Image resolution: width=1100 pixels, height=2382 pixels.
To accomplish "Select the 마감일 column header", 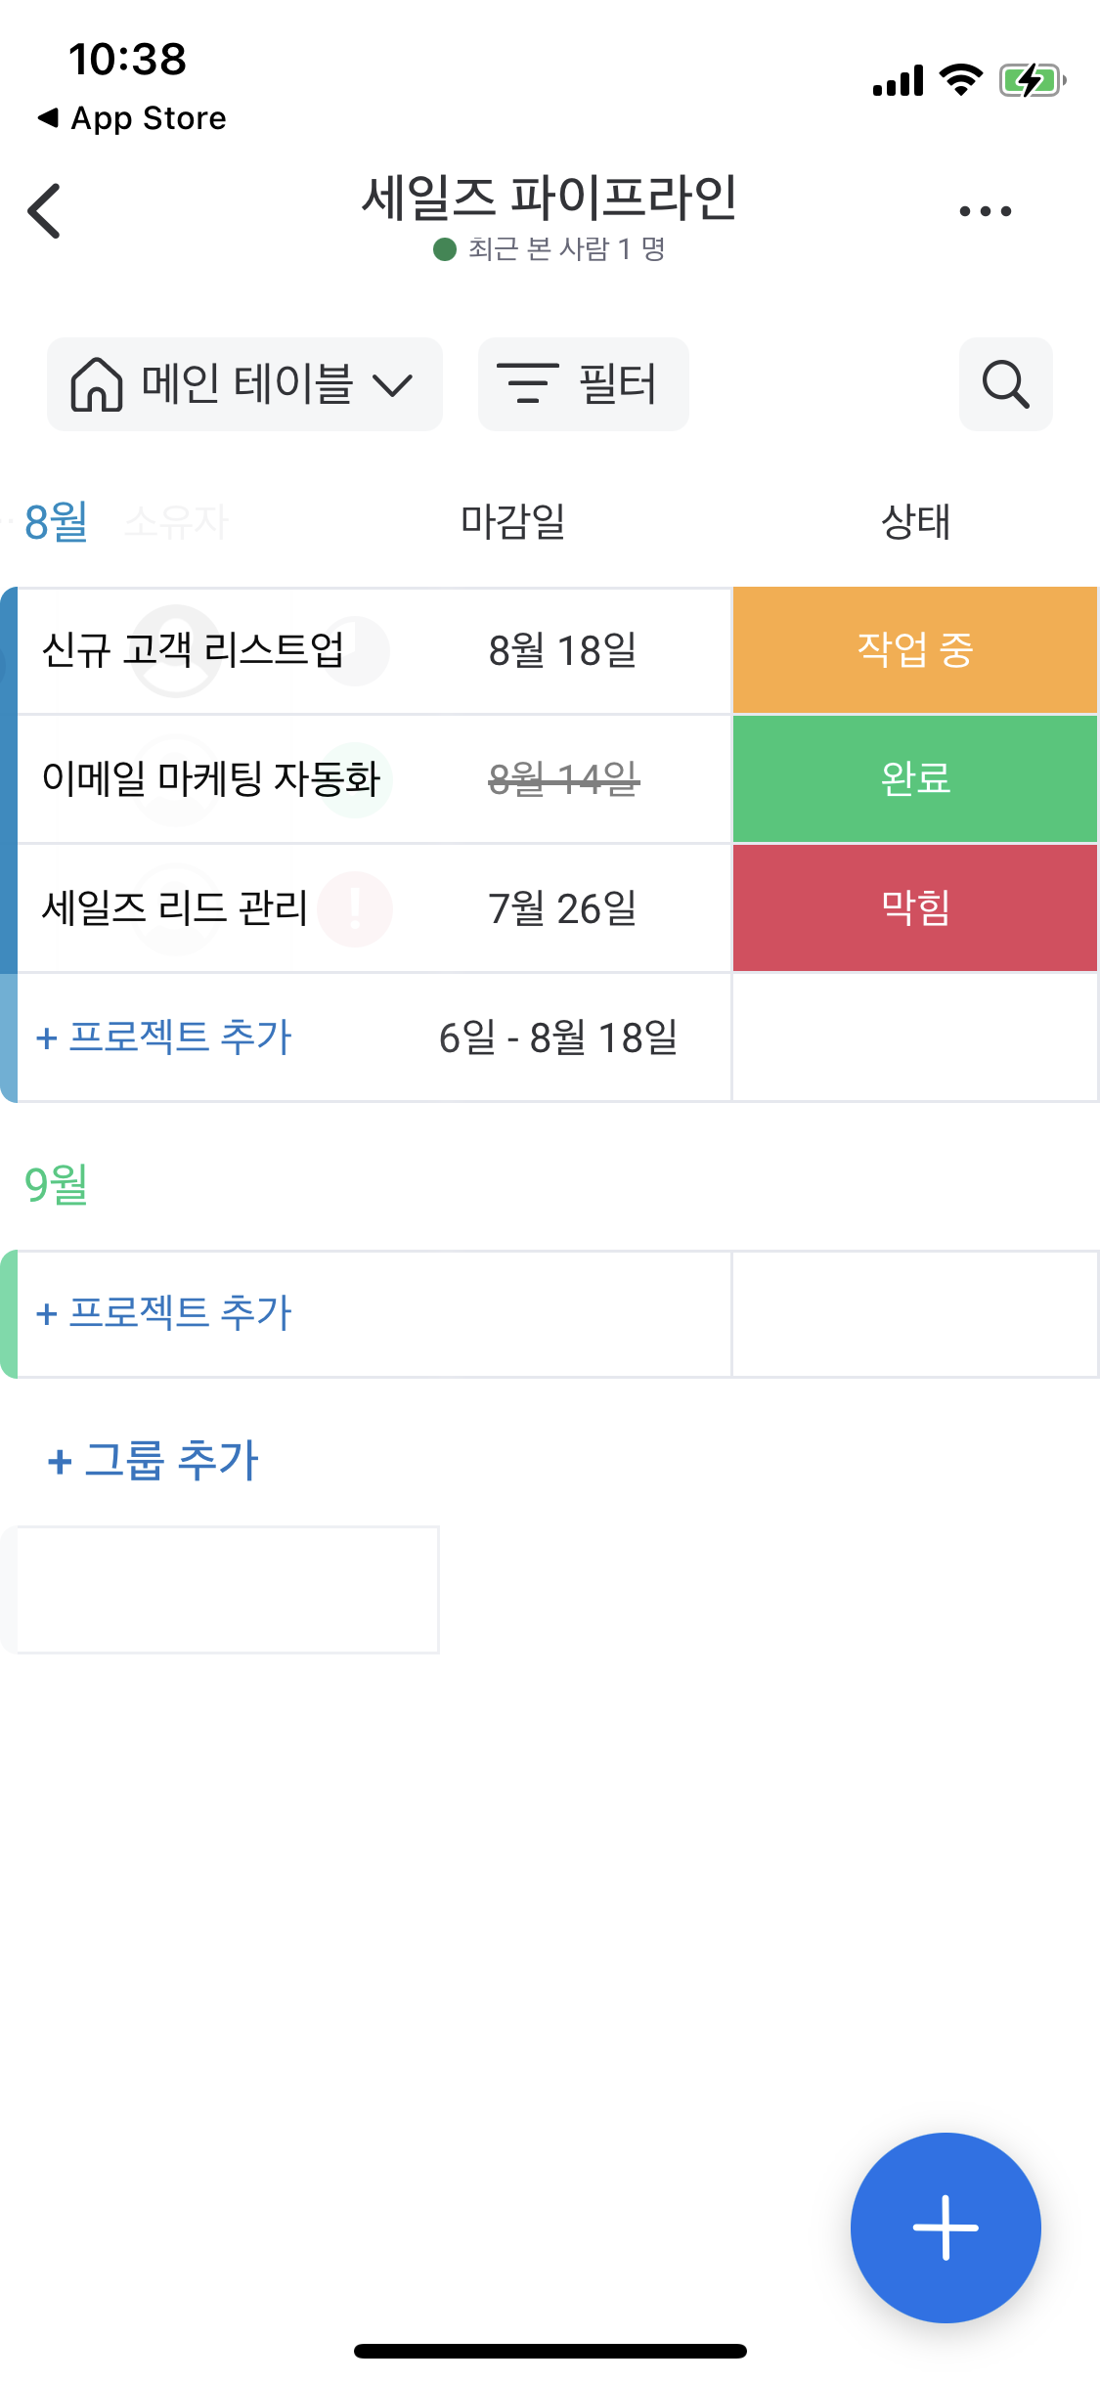I will pyautogui.click(x=512, y=521).
